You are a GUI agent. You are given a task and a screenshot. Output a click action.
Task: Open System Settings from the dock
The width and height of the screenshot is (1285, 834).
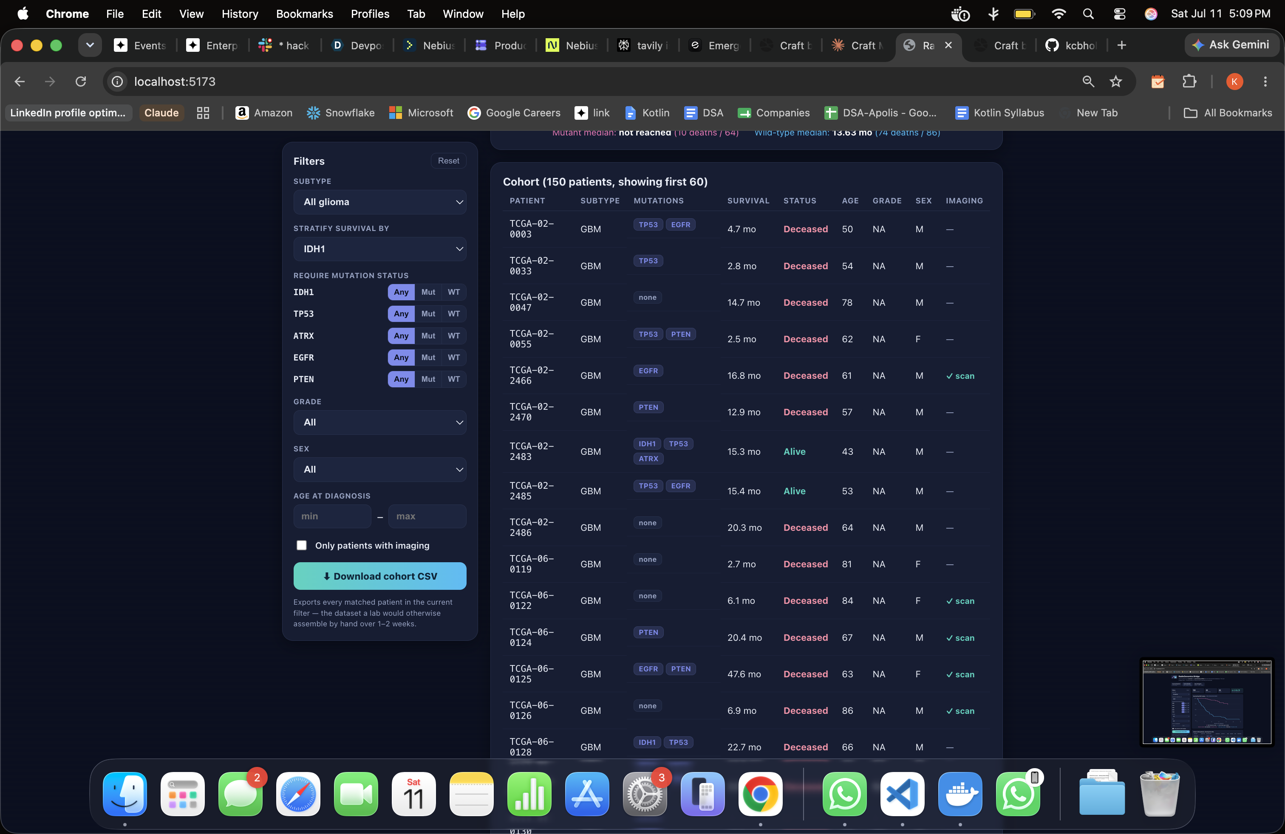[x=645, y=794]
